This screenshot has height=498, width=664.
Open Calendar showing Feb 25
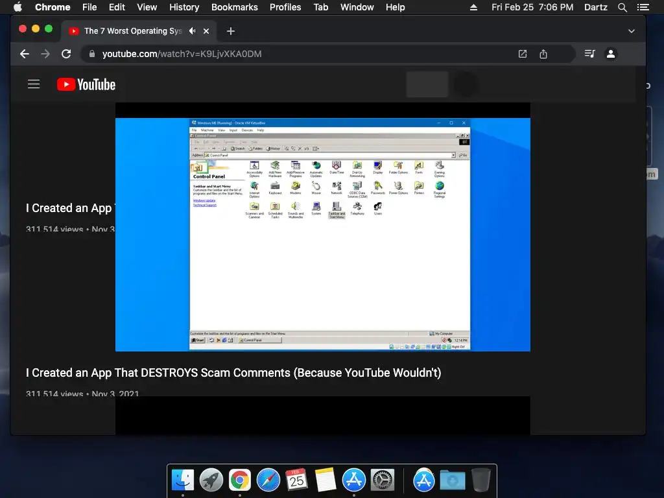tap(296, 480)
